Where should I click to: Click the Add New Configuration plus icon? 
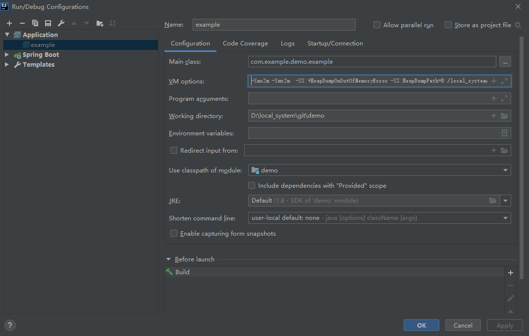pyautogui.click(x=9, y=23)
